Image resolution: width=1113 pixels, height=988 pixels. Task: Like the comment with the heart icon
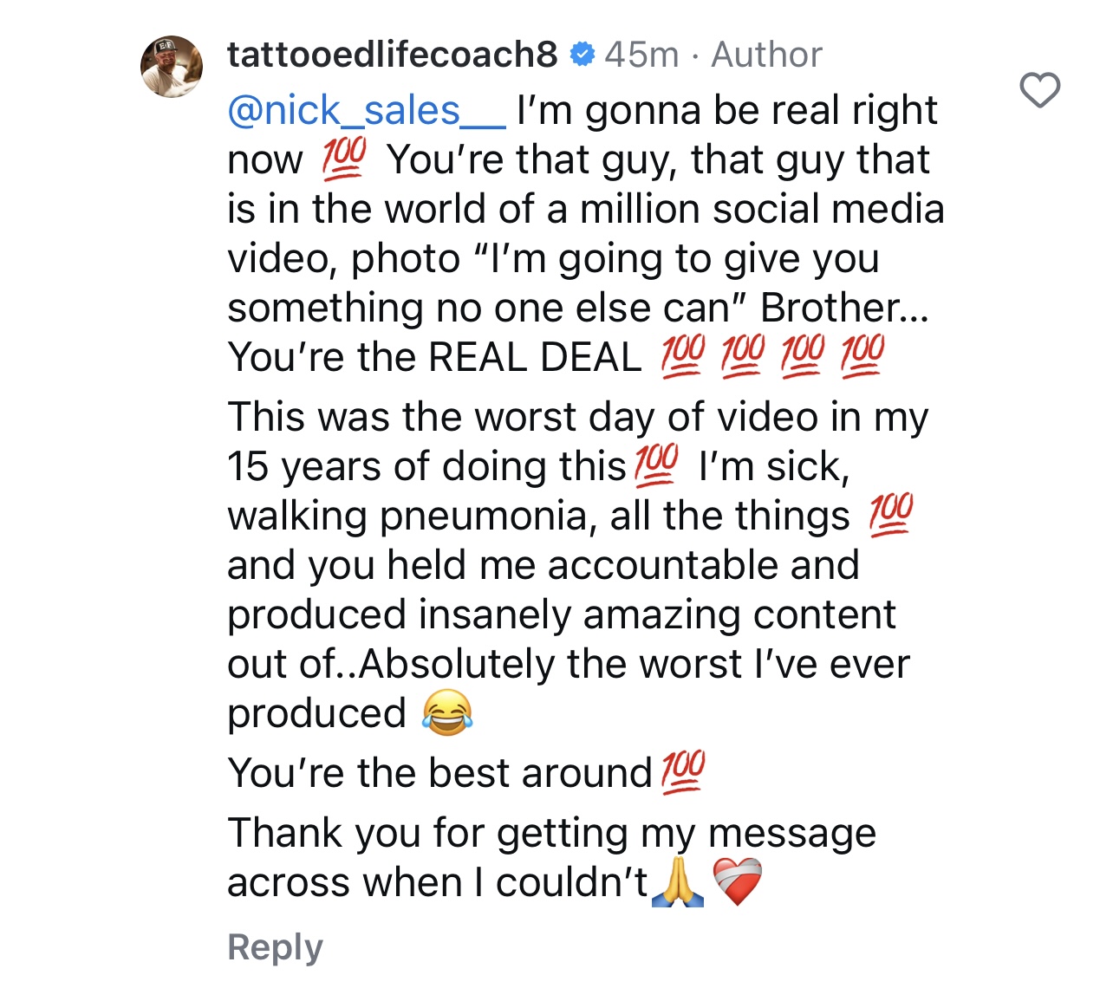tap(1039, 90)
